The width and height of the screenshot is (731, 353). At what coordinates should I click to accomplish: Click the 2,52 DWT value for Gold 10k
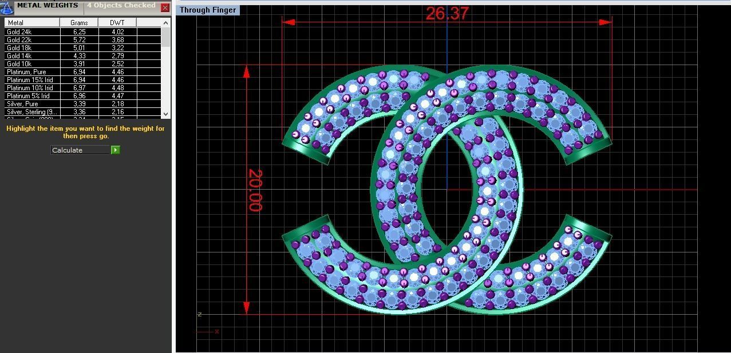click(x=117, y=64)
